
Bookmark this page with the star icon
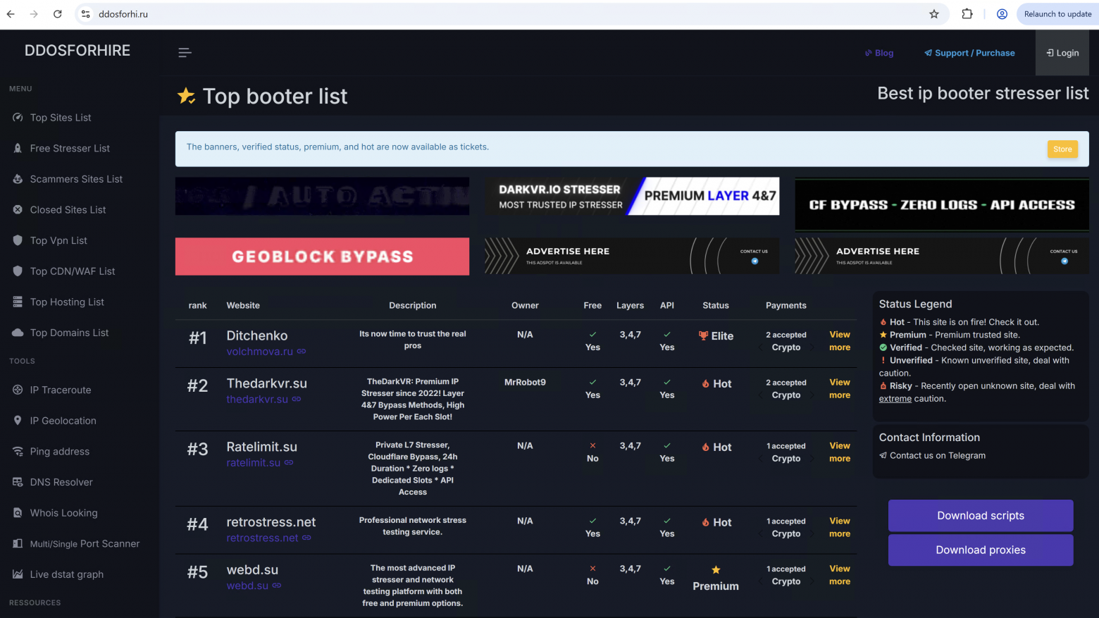(934, 14)
